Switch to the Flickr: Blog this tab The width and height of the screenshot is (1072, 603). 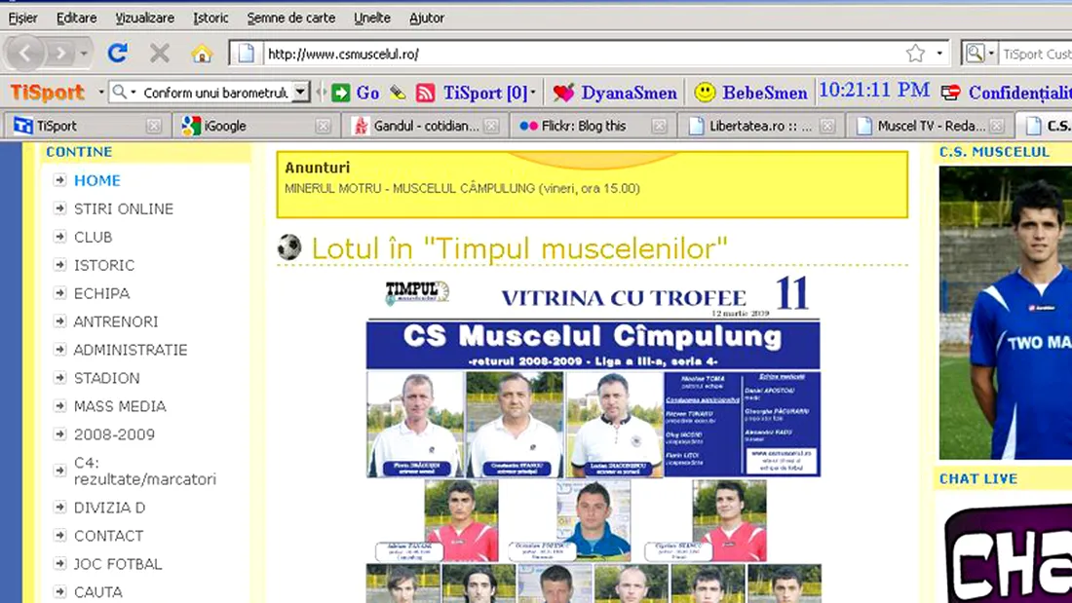[x=593, y=126]
